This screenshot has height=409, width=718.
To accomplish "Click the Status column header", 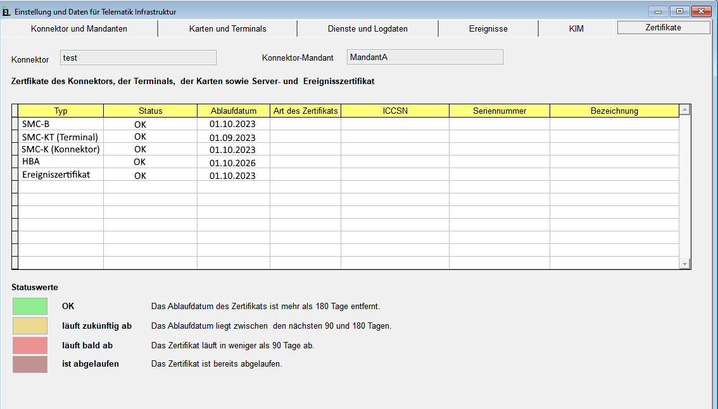I will pos(150,111).
